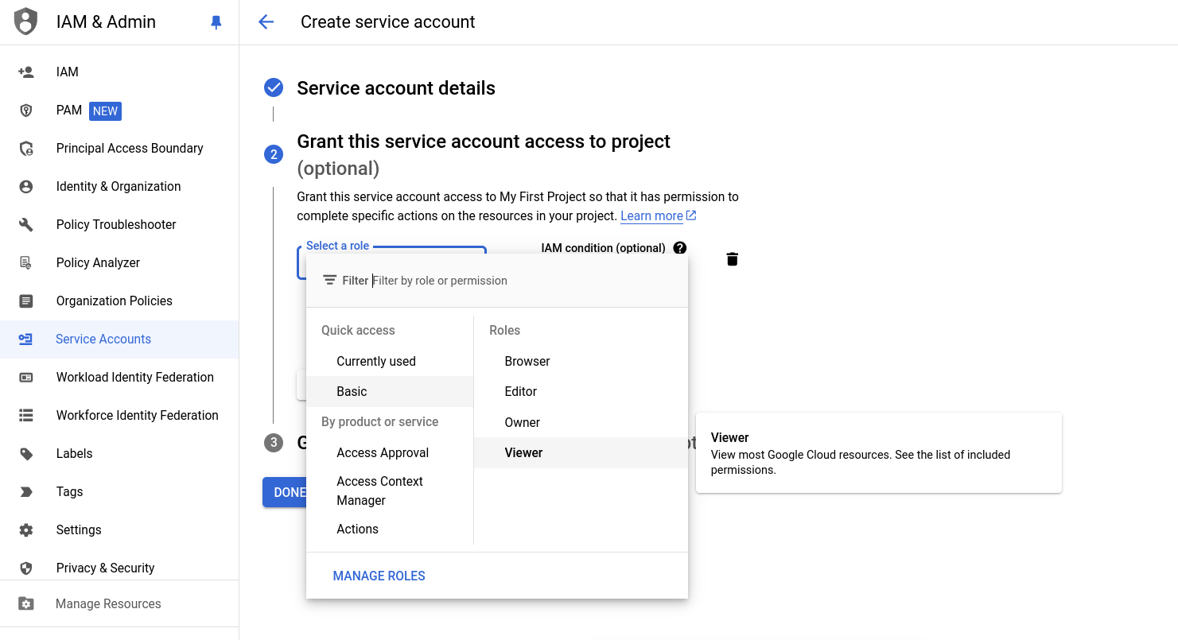Choose the Browser role
Image resolution: width=1178 pixels, height=640 pixels.
click(581, 362)
